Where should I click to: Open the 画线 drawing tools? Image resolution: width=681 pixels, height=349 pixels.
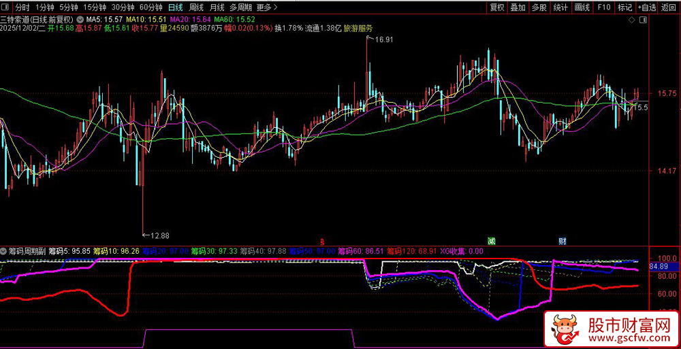(x=582, y=7)
